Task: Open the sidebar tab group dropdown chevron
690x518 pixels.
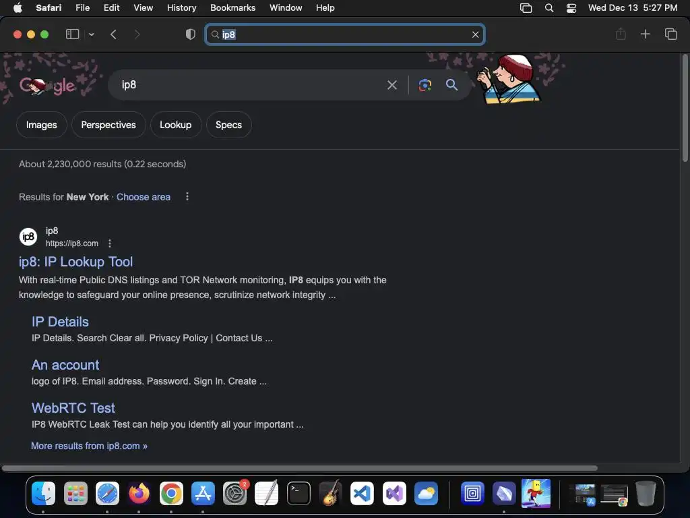Action: [92, 34]
